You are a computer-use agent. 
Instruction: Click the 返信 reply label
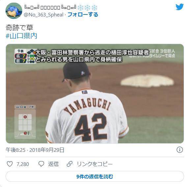tap(53, 164)
